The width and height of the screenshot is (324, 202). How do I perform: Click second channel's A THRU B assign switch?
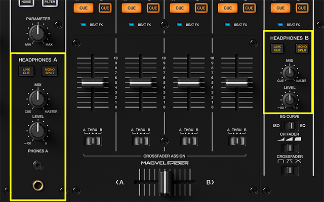click(x=141, y=141)
